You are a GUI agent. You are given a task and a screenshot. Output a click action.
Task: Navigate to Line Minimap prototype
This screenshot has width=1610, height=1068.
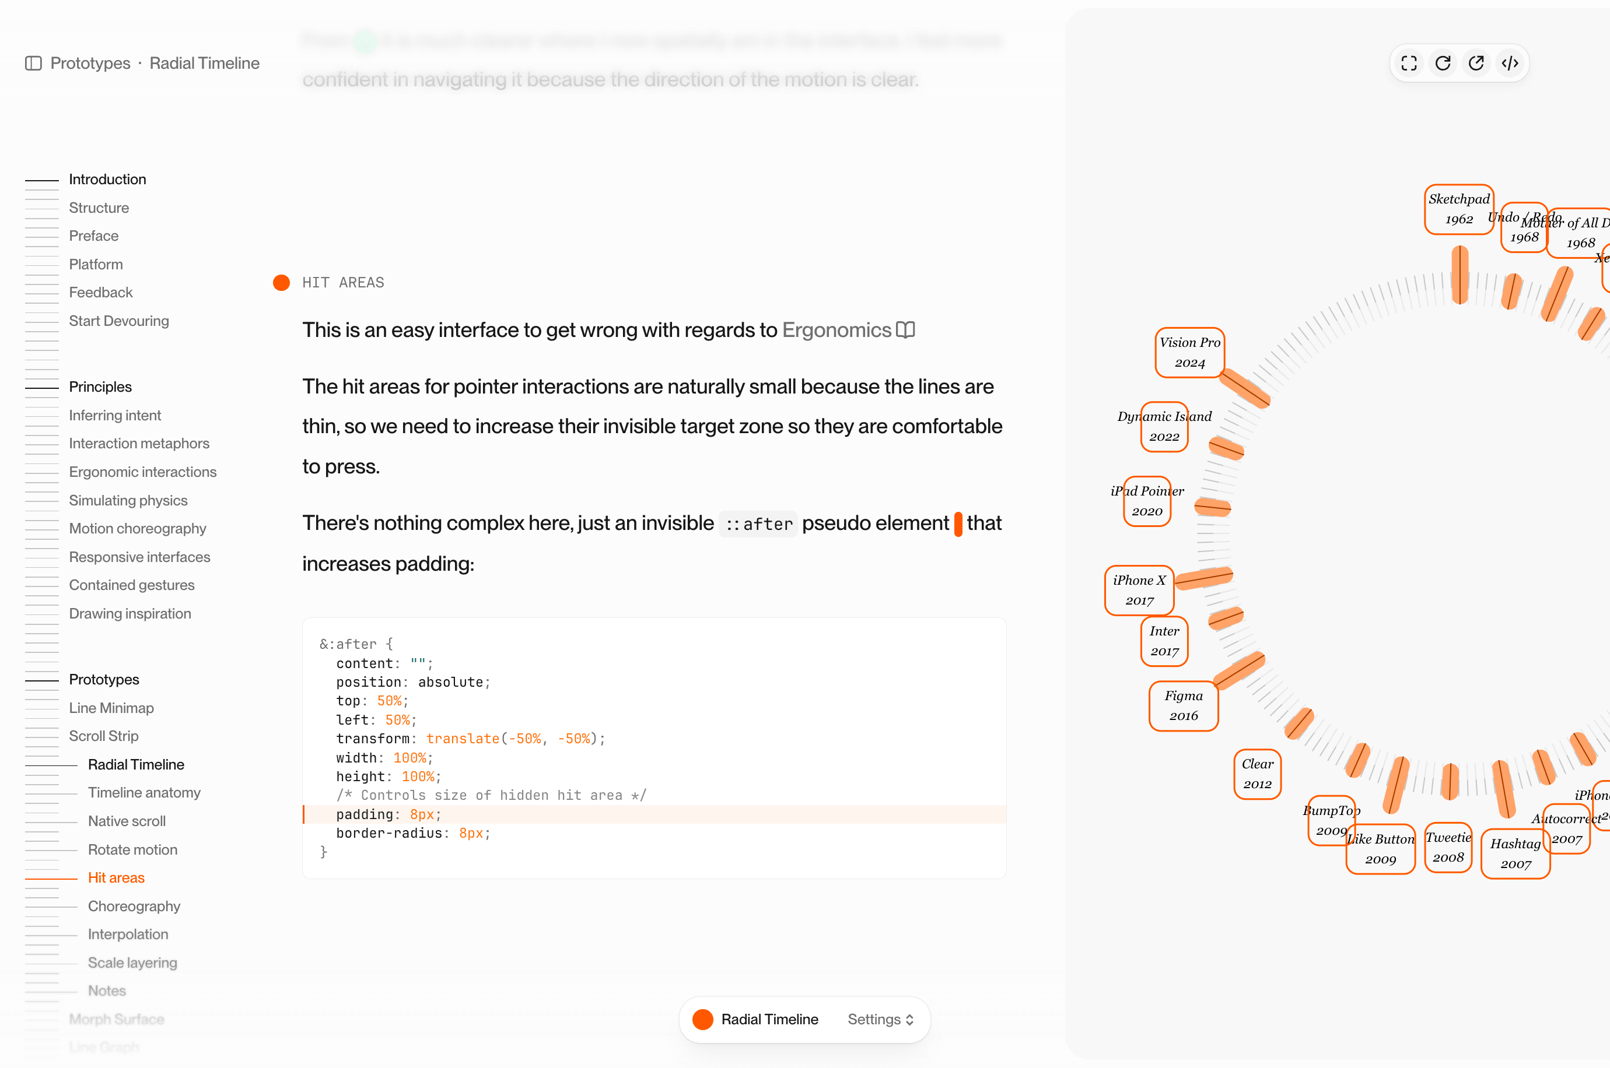[x=111, y=708]
